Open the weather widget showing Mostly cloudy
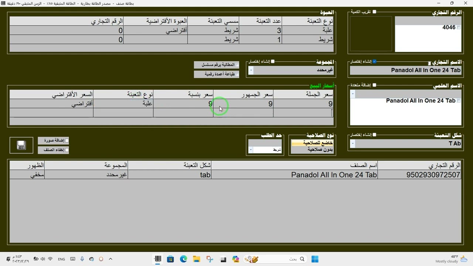Image resolution: width=473 pixels, height=266 pixels. (x=452, y=259)
